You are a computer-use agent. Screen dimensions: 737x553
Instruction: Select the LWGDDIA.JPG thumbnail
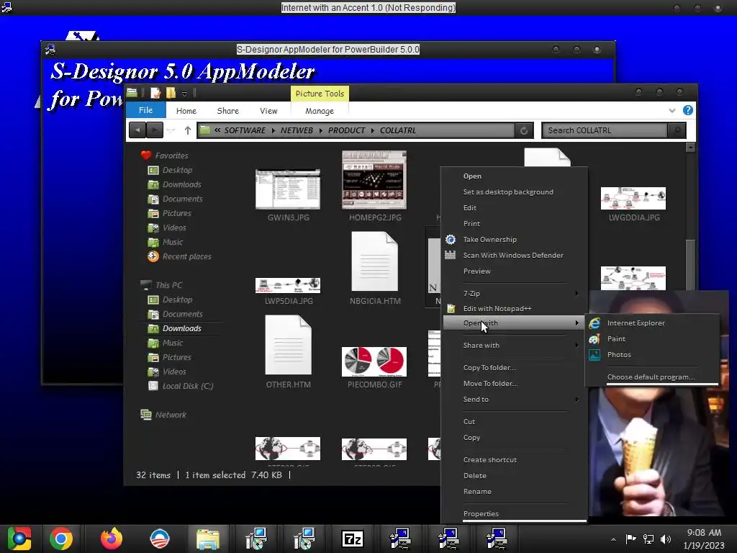633,198
